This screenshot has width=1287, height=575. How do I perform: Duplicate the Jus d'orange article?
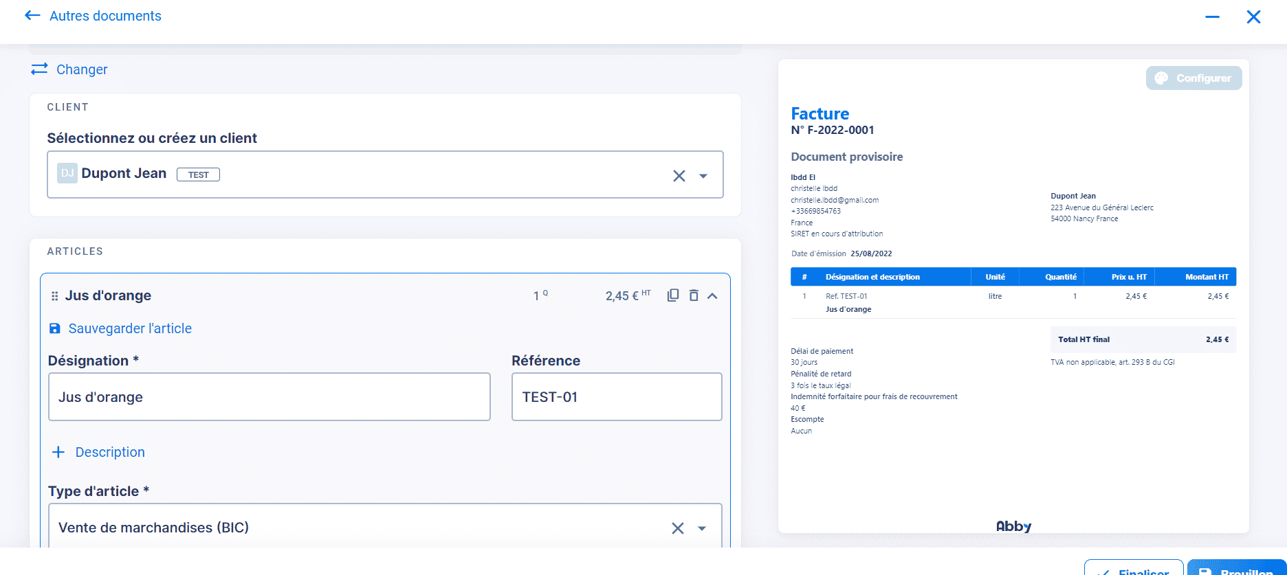click(673, 295)
